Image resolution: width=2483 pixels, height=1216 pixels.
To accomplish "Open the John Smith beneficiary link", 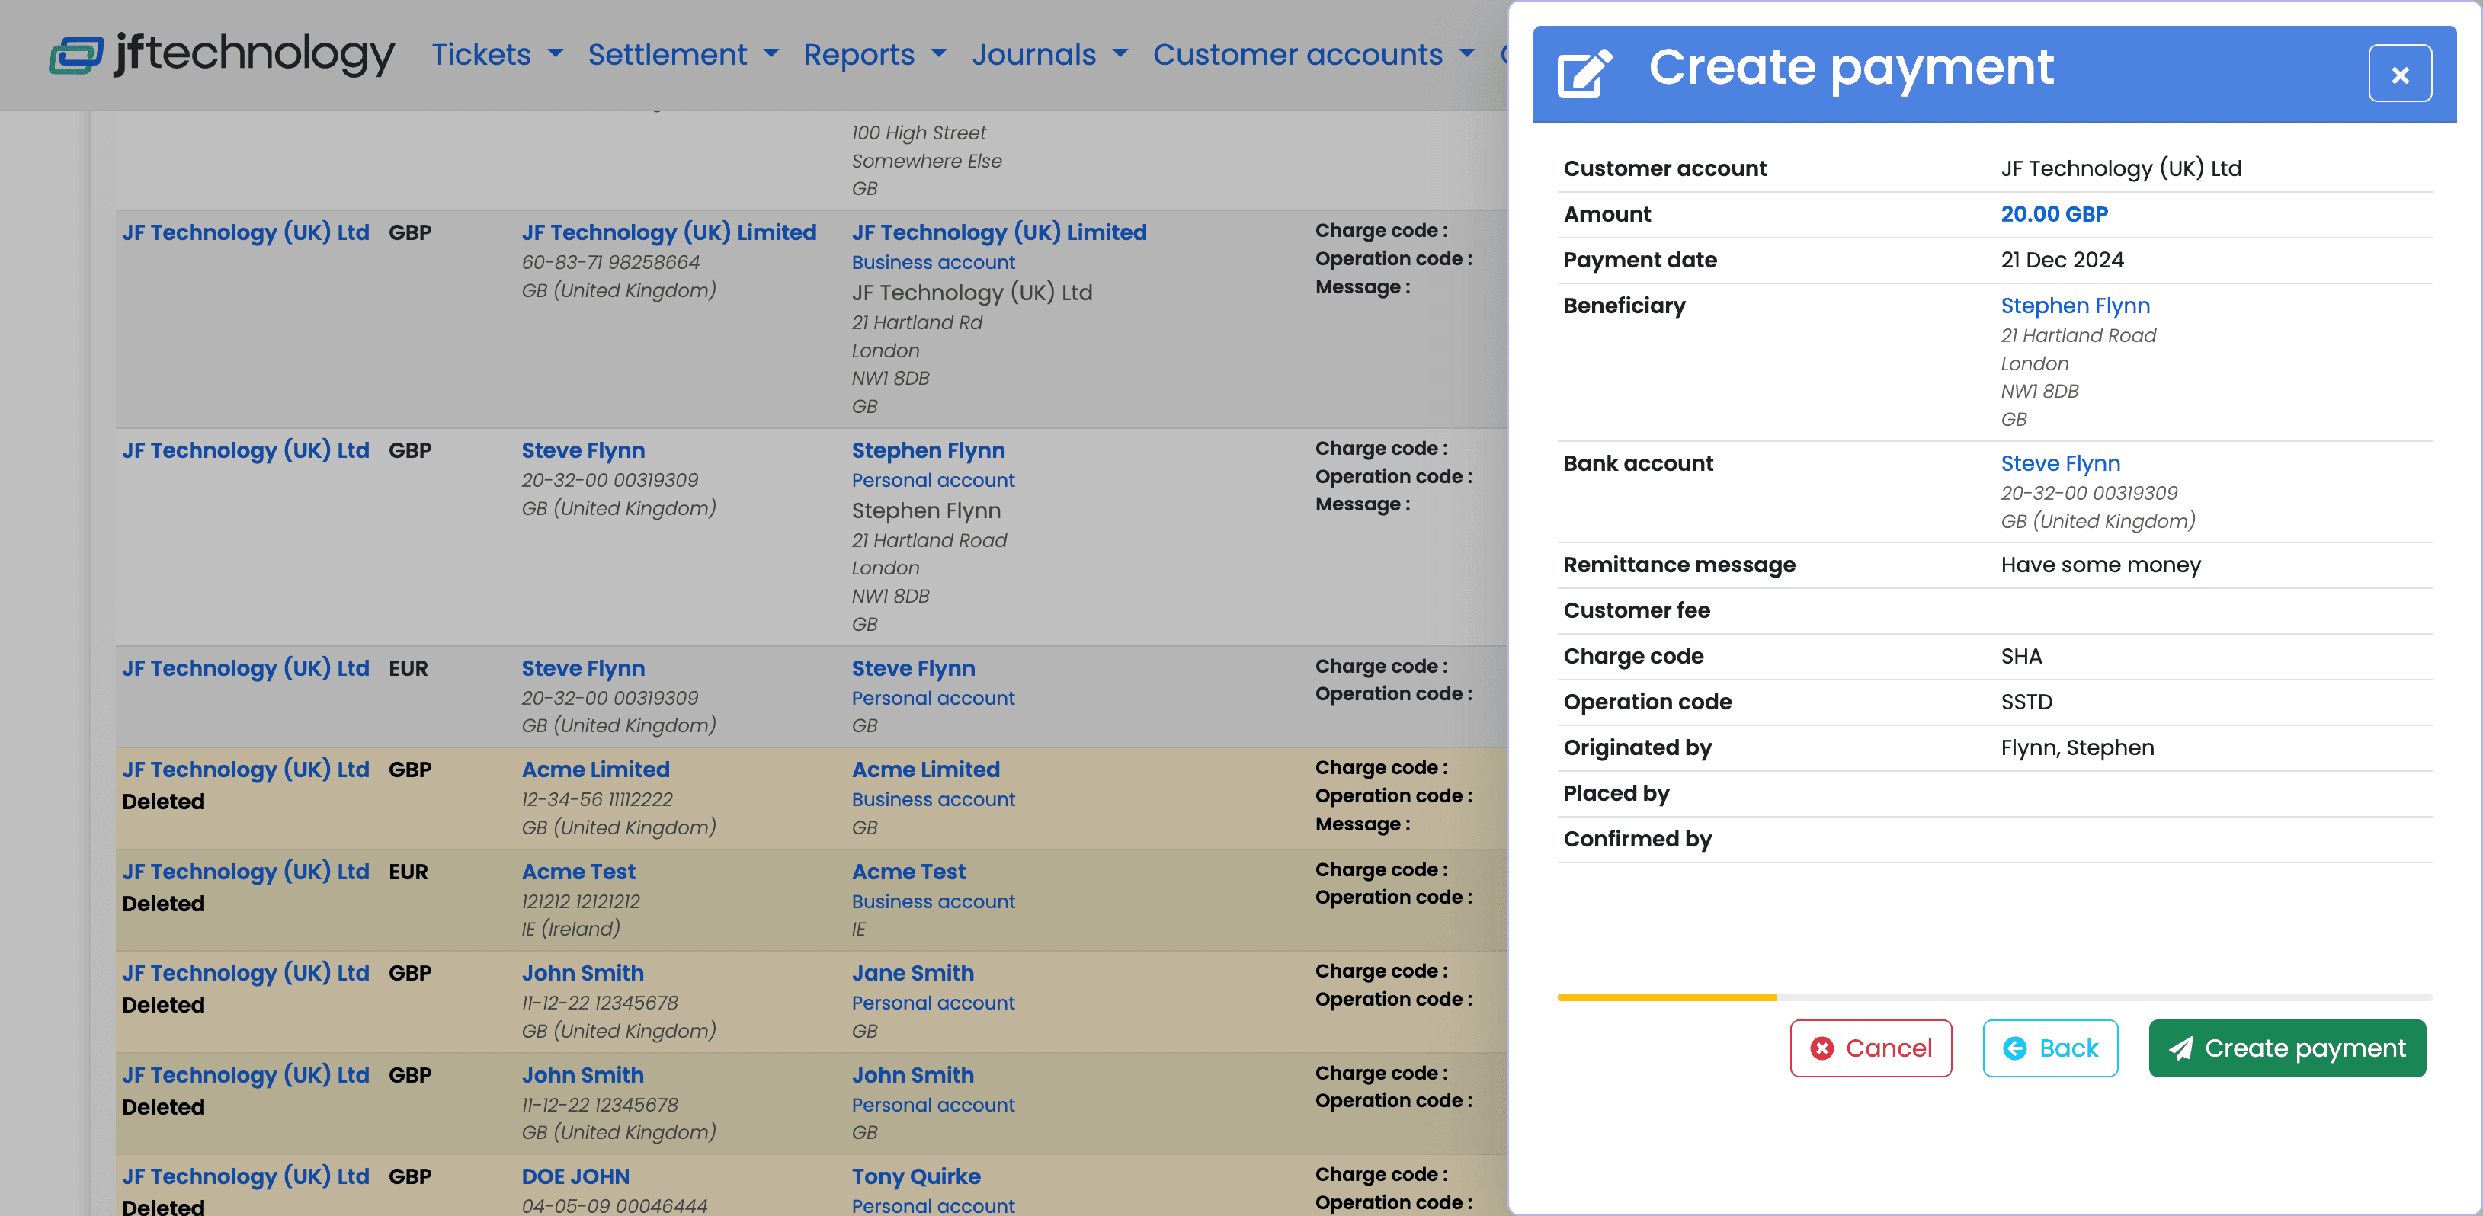I will point(912,1074).
